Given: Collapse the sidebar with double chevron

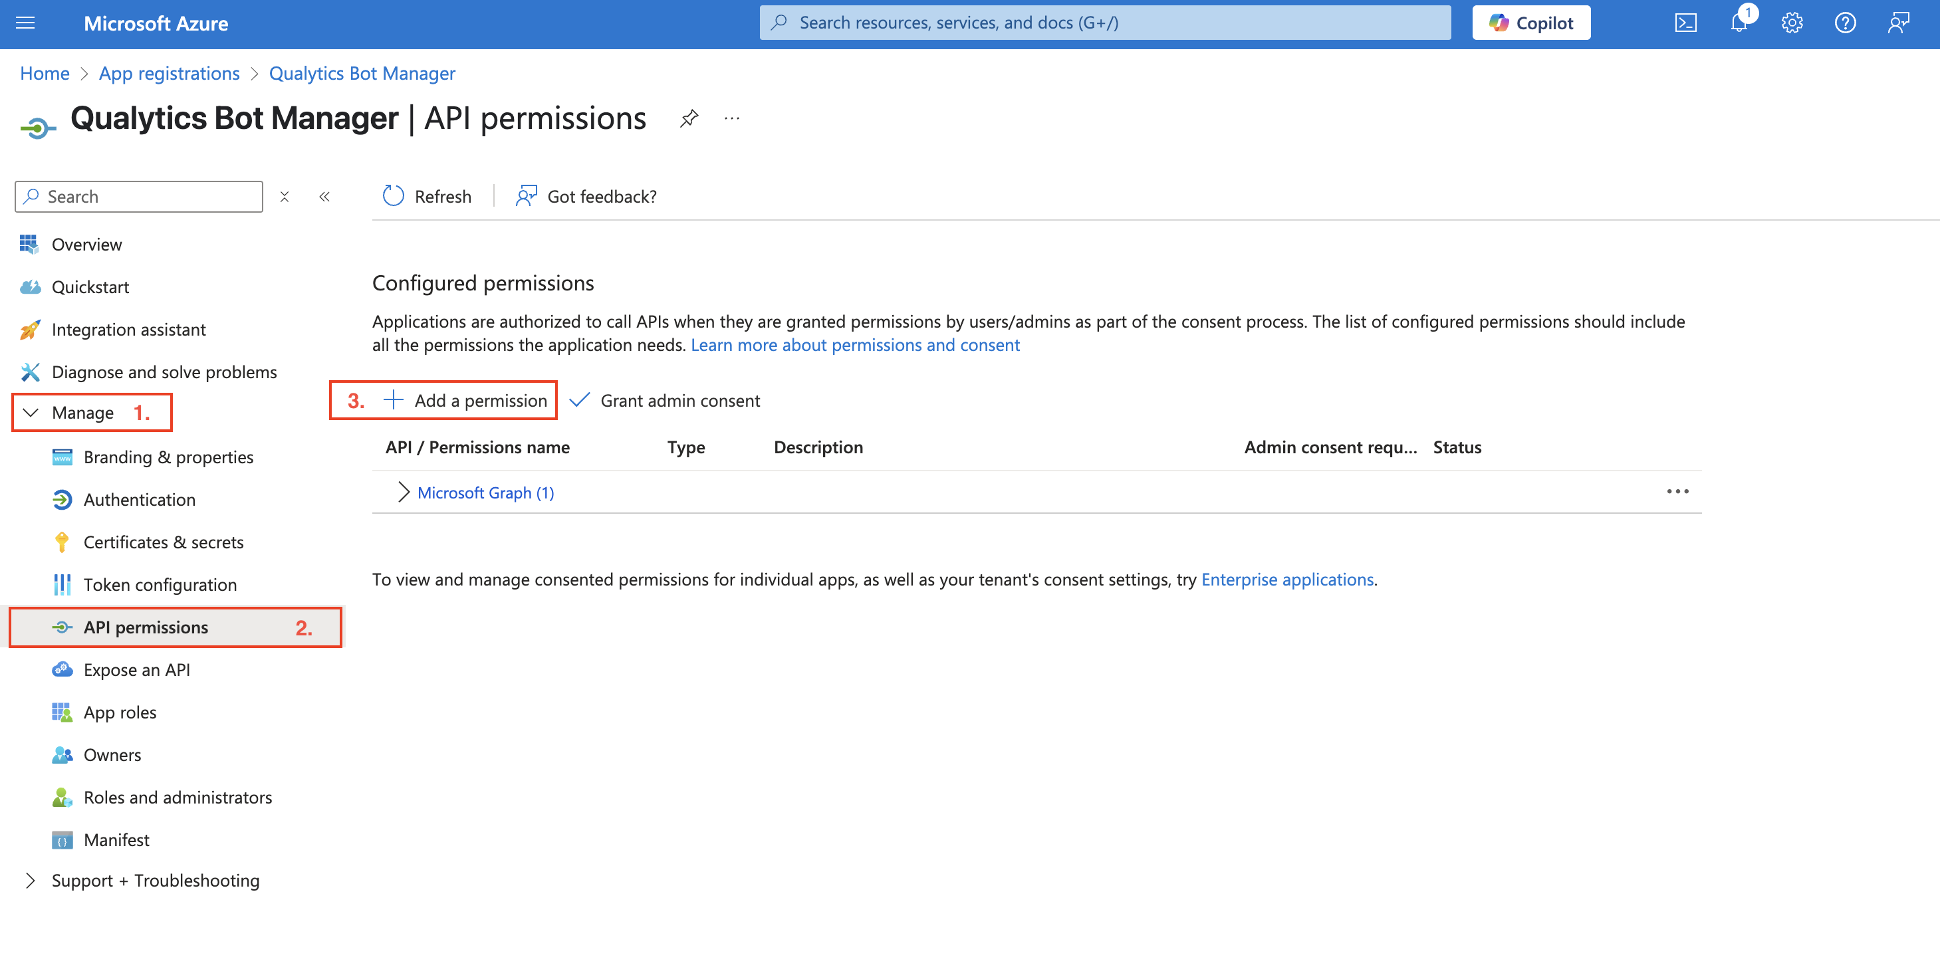Looking at the screenshot, I should pos(324,197).
